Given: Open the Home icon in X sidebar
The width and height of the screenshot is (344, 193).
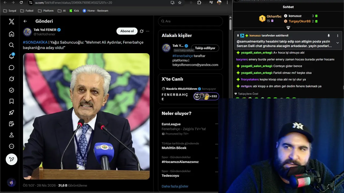Looking at the screenshot, I should pyautogui.click(x=11, y=34).
